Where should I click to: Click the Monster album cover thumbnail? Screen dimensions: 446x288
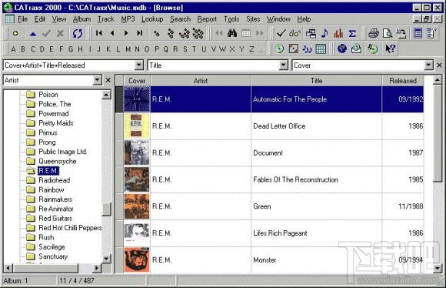click(x=137, y=260)
